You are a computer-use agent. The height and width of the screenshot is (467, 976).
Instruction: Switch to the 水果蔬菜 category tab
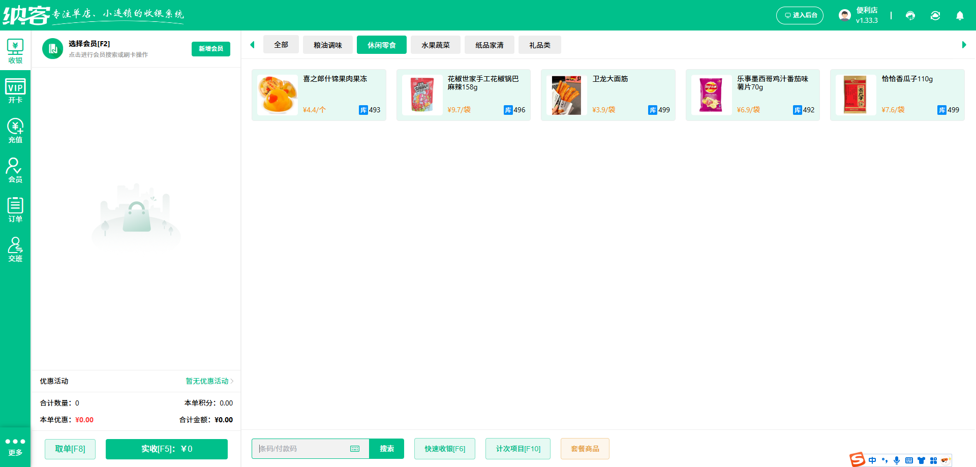pos(435,45)
